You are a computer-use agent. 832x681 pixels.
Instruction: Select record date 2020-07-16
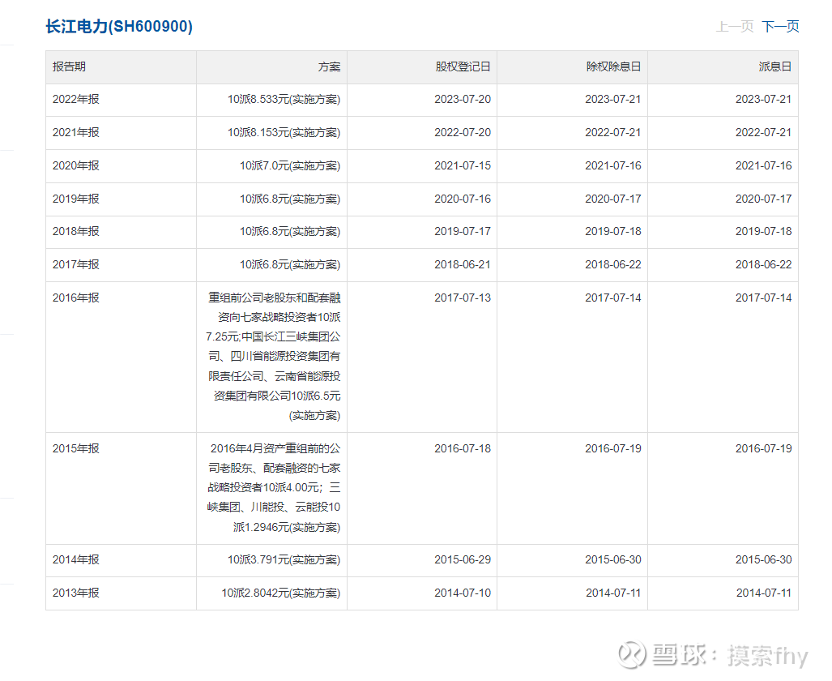point(463,199)
